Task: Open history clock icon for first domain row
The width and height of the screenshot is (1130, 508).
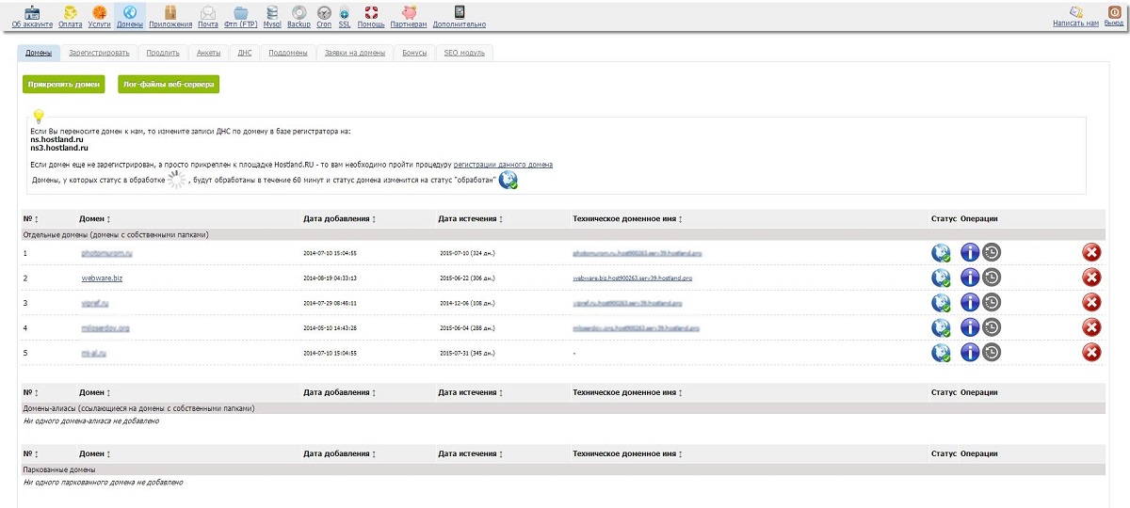Action: click(x=992, y=252)
